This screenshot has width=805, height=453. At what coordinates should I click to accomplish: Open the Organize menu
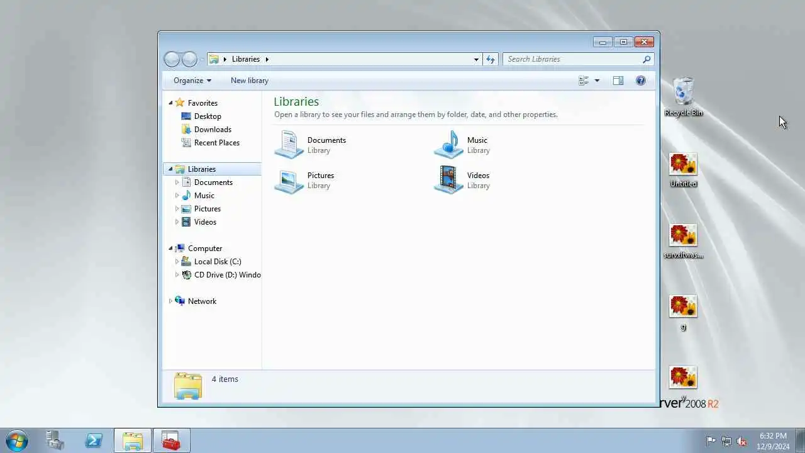(192, 81)
